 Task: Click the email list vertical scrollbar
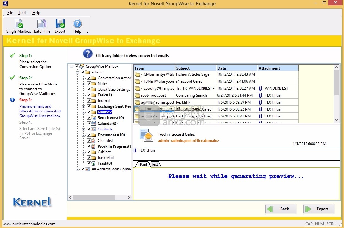click(x=336, y=83)
